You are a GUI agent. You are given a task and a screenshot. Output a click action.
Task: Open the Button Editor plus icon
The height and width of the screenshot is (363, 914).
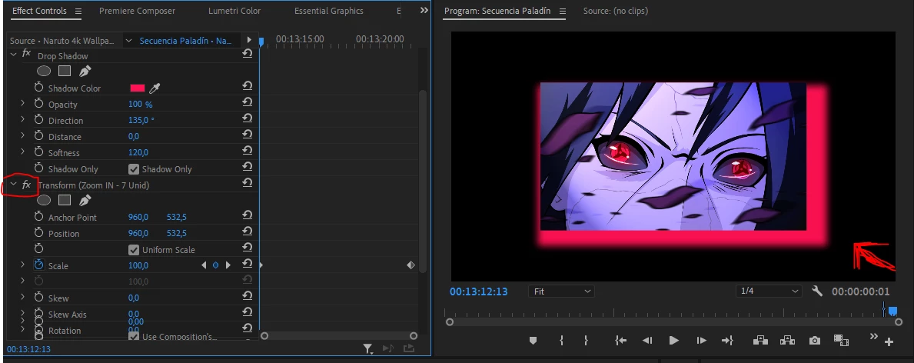[x=889, y=342]
